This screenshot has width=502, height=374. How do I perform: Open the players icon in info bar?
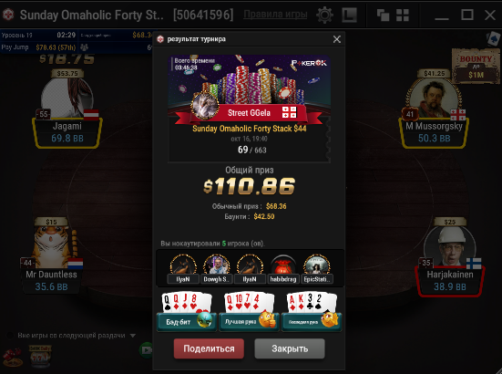click(84, 47)
